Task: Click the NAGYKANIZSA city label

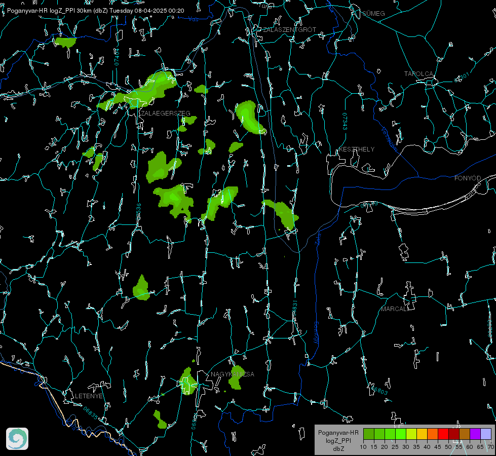Action: click(233, 374)
